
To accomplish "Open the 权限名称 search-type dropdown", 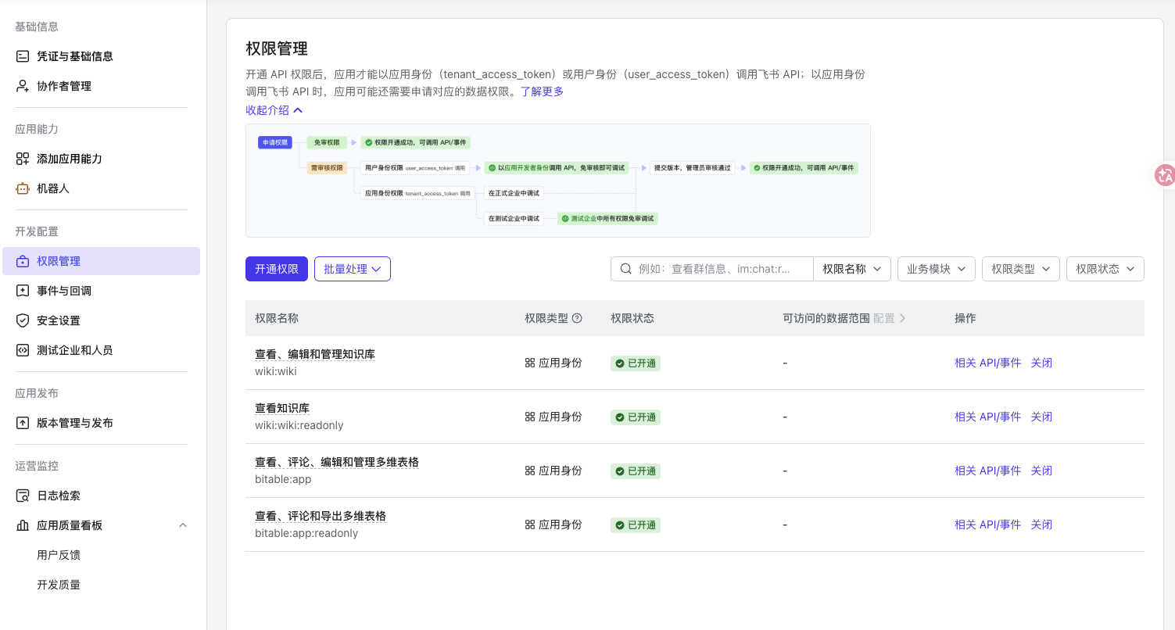I will pyautogui.click(x=851, y=269).
